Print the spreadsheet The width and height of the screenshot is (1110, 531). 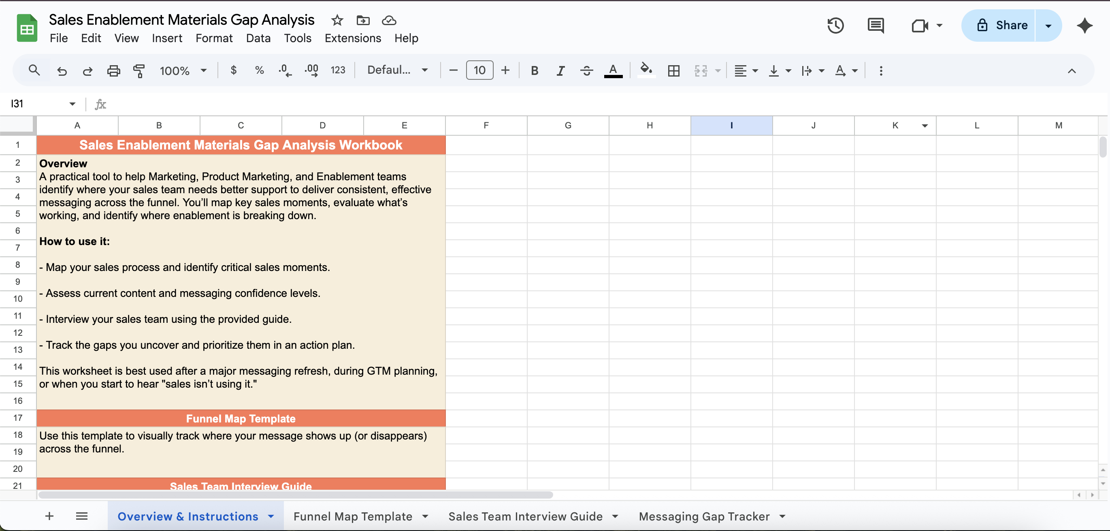pyautogui.click(x=113, y=70)
